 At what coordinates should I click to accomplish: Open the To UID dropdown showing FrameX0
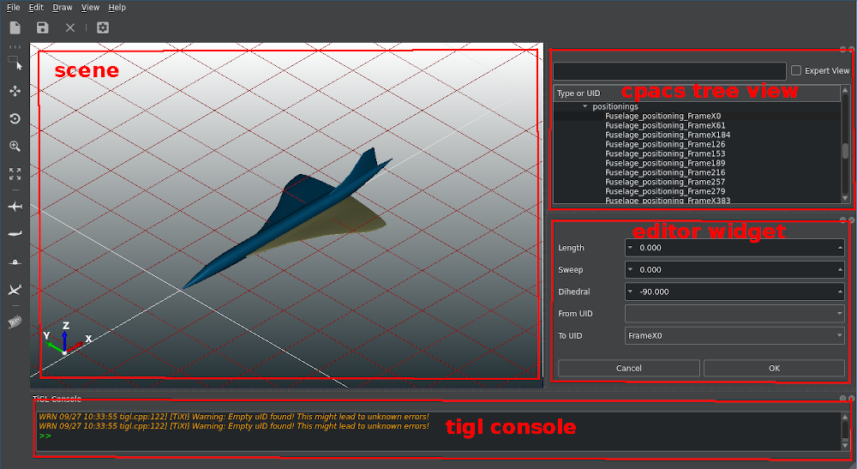click(734, 336)
